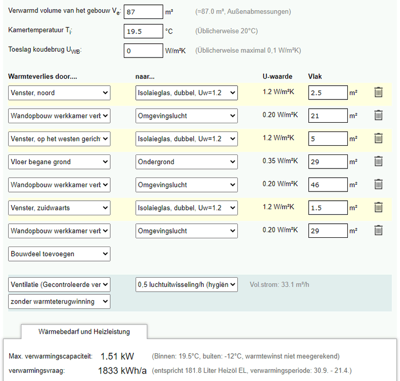The width and height of the screenshot is (400, 381).
Task: Delete the "Venster, op het westen" row
Action: (x=379, y=138)
